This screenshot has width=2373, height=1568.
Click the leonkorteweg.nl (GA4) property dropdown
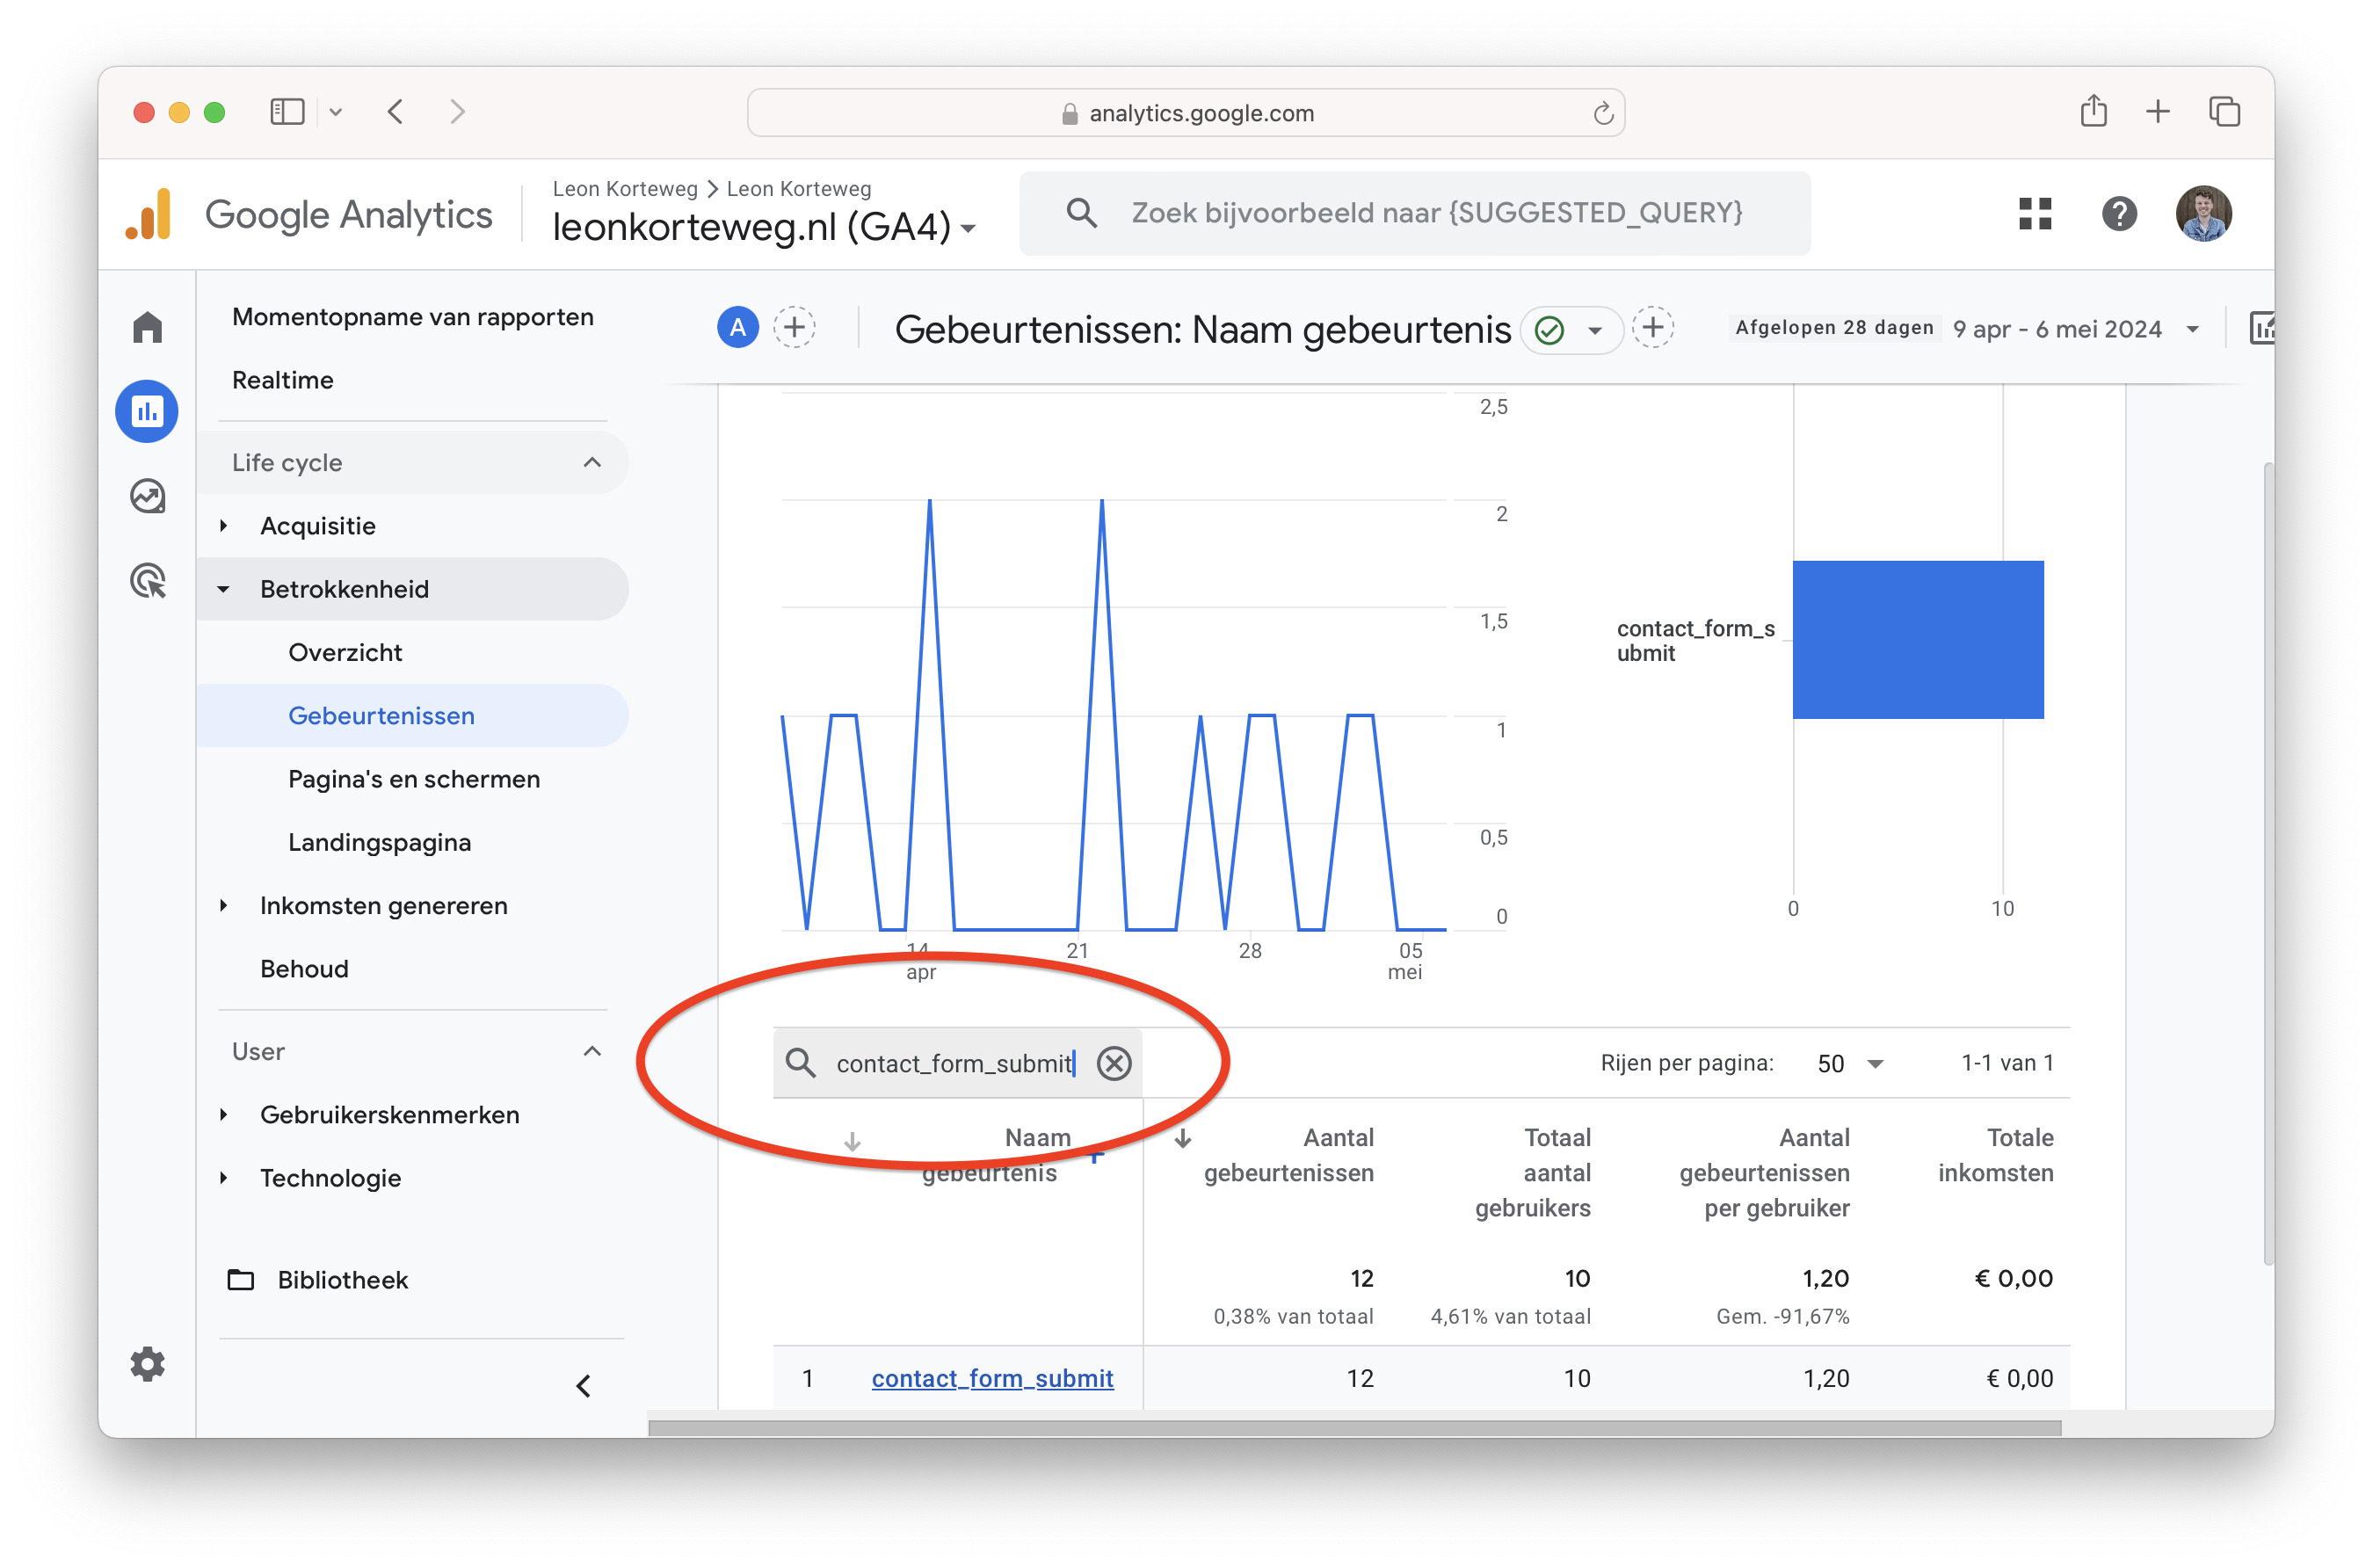pyautogui.click(x=768, y=226)
